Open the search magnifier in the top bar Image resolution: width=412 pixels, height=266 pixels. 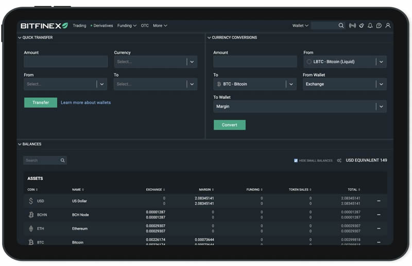tap(341, 26)
